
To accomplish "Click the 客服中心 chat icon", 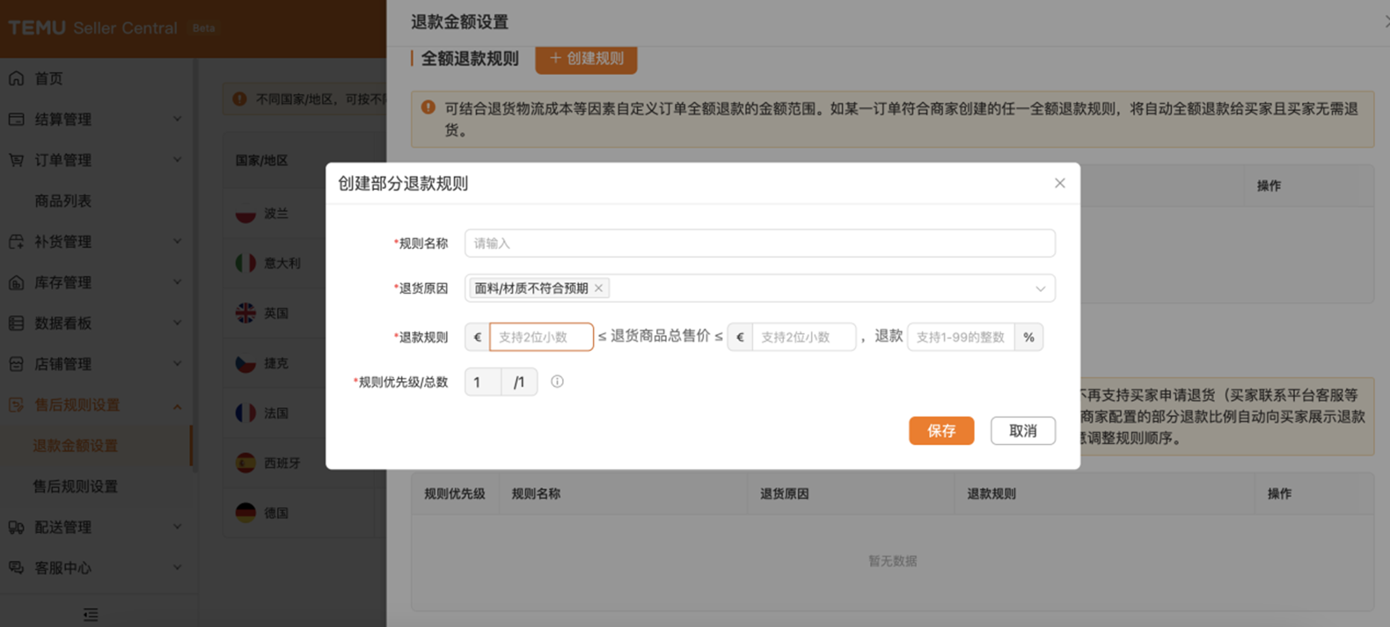I will click(16, 567).
